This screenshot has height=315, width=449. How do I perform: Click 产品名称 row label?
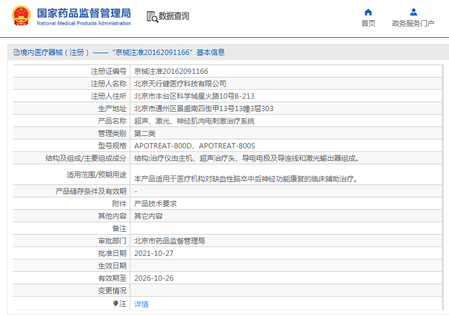(x=112, y=121)
